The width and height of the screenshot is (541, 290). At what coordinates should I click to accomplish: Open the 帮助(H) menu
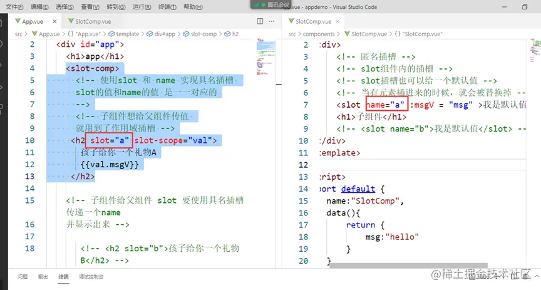pos(193,7)
